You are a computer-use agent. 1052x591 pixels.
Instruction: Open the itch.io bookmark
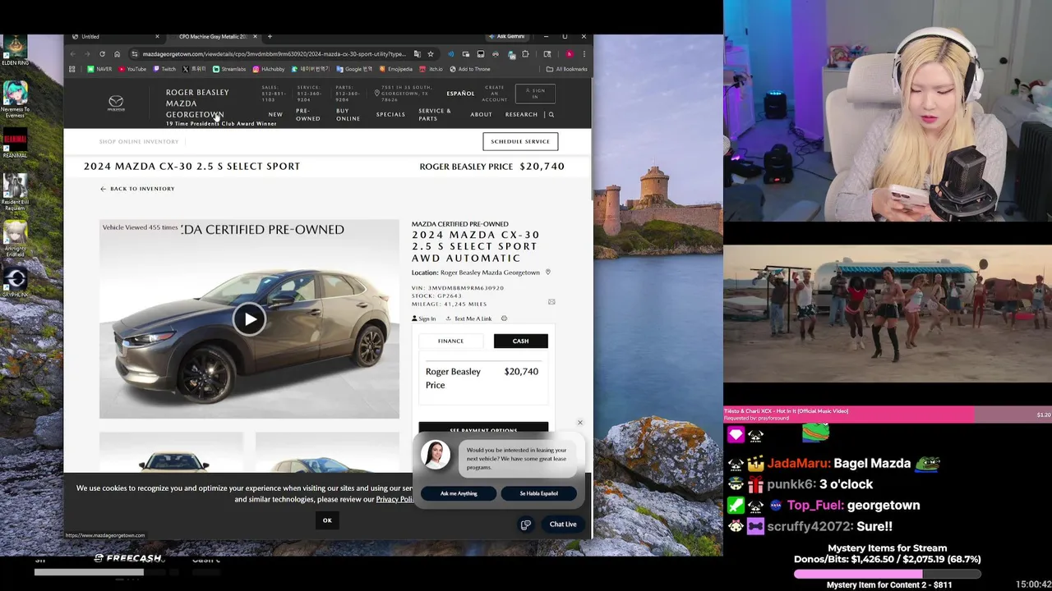(x=431, y=69)
